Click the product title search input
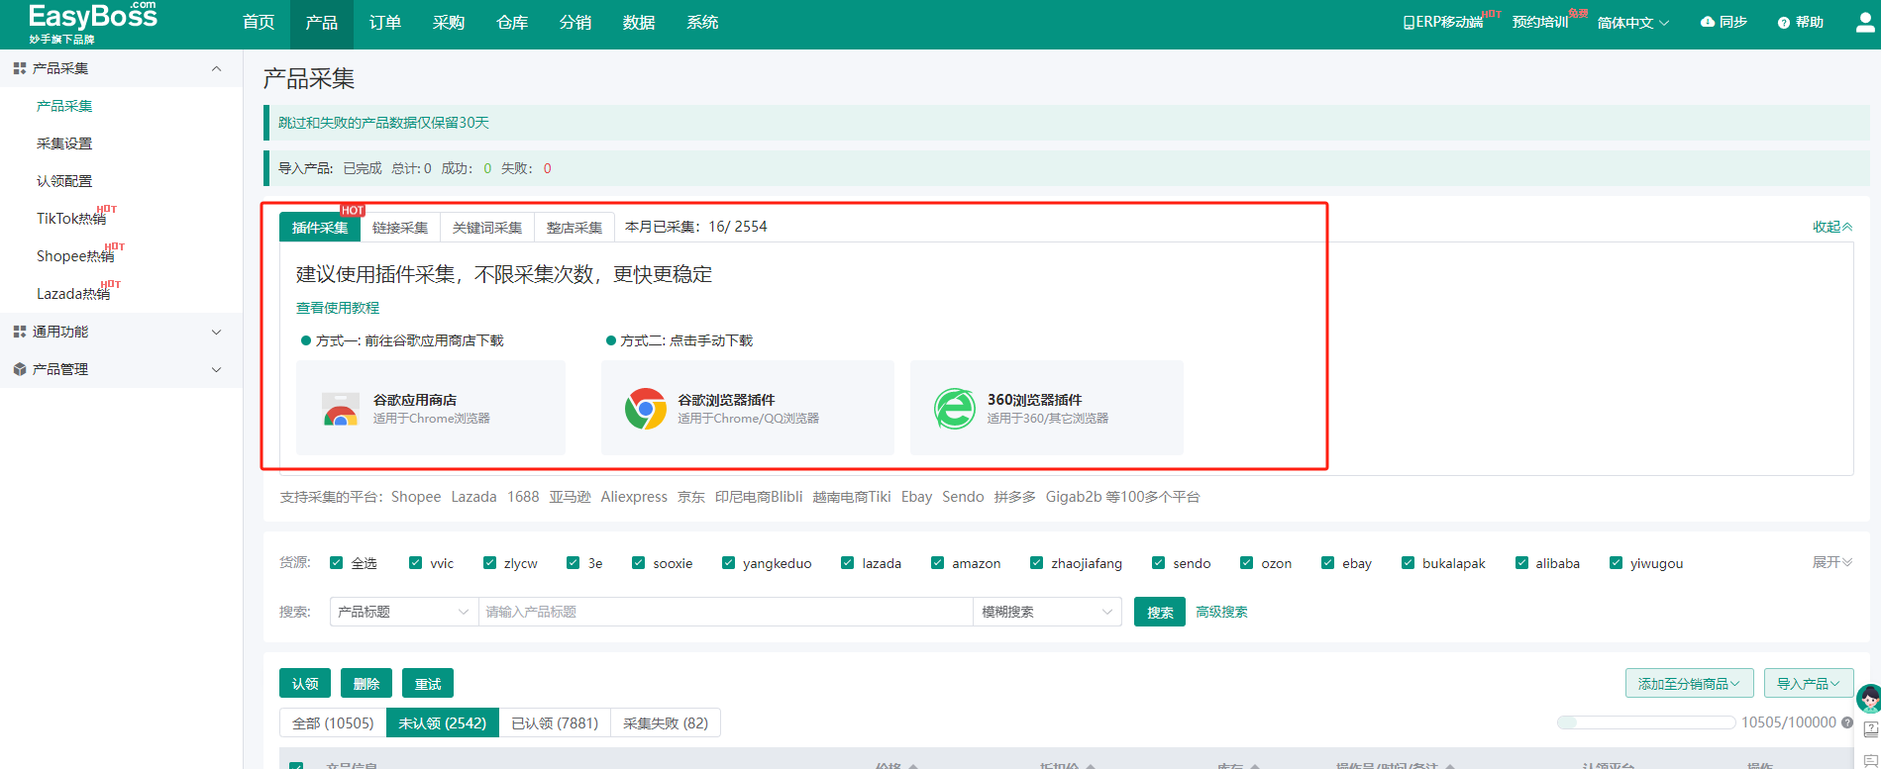The width and height of the screenshot is (1881, 769). (x=726, y=612)
